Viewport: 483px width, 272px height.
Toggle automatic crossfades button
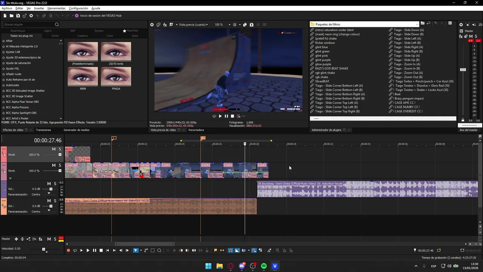tap(237, 250)
